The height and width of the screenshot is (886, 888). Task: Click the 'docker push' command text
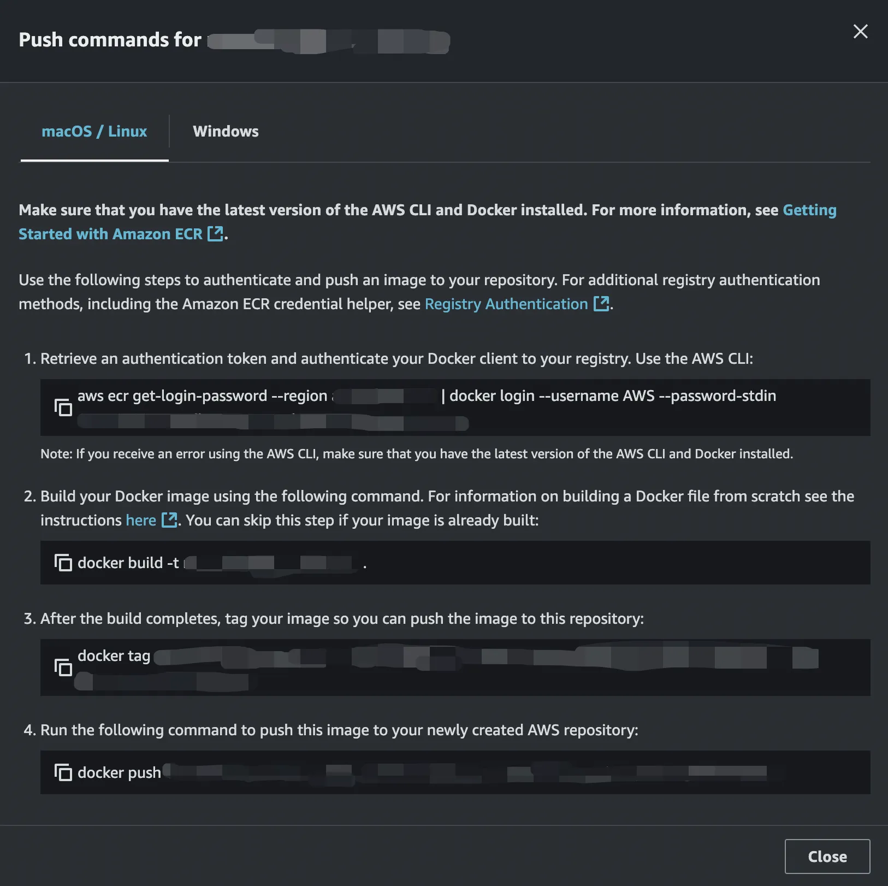119,773
